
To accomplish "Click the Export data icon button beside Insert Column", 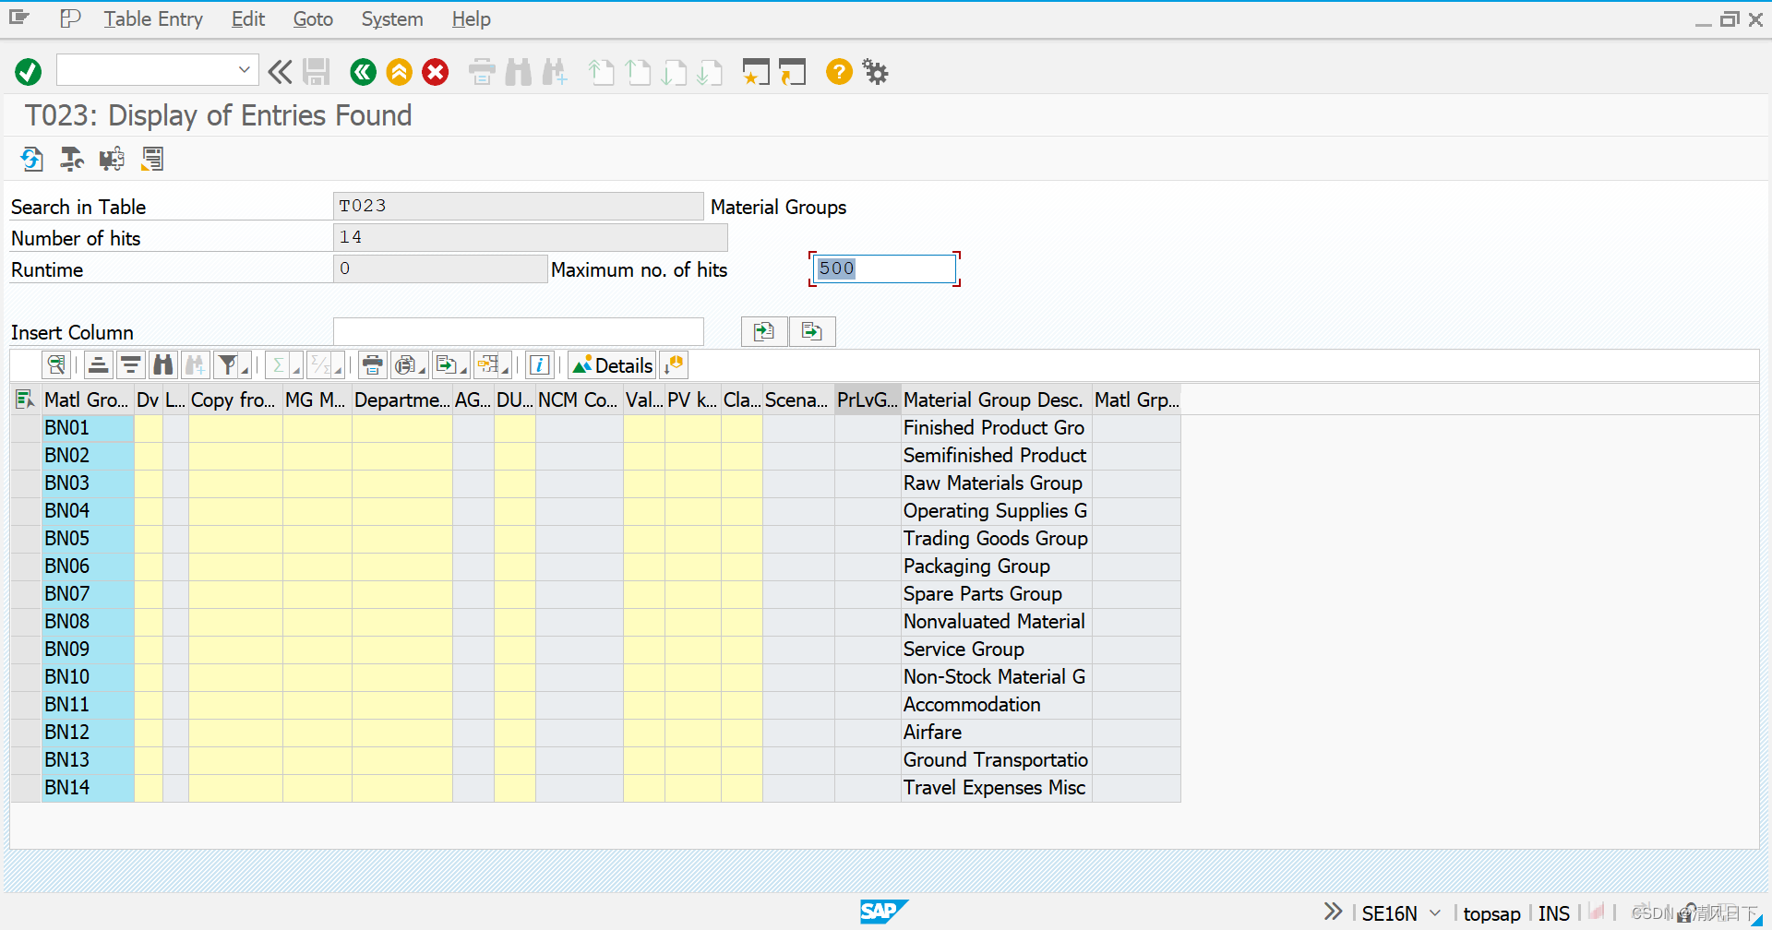I will click(x=812, y=331).
